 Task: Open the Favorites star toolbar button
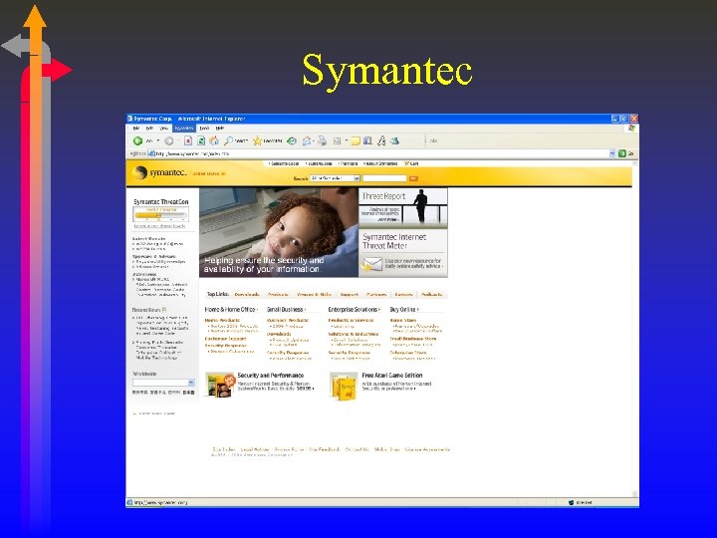pyautogui.click(x=268, y=140)
